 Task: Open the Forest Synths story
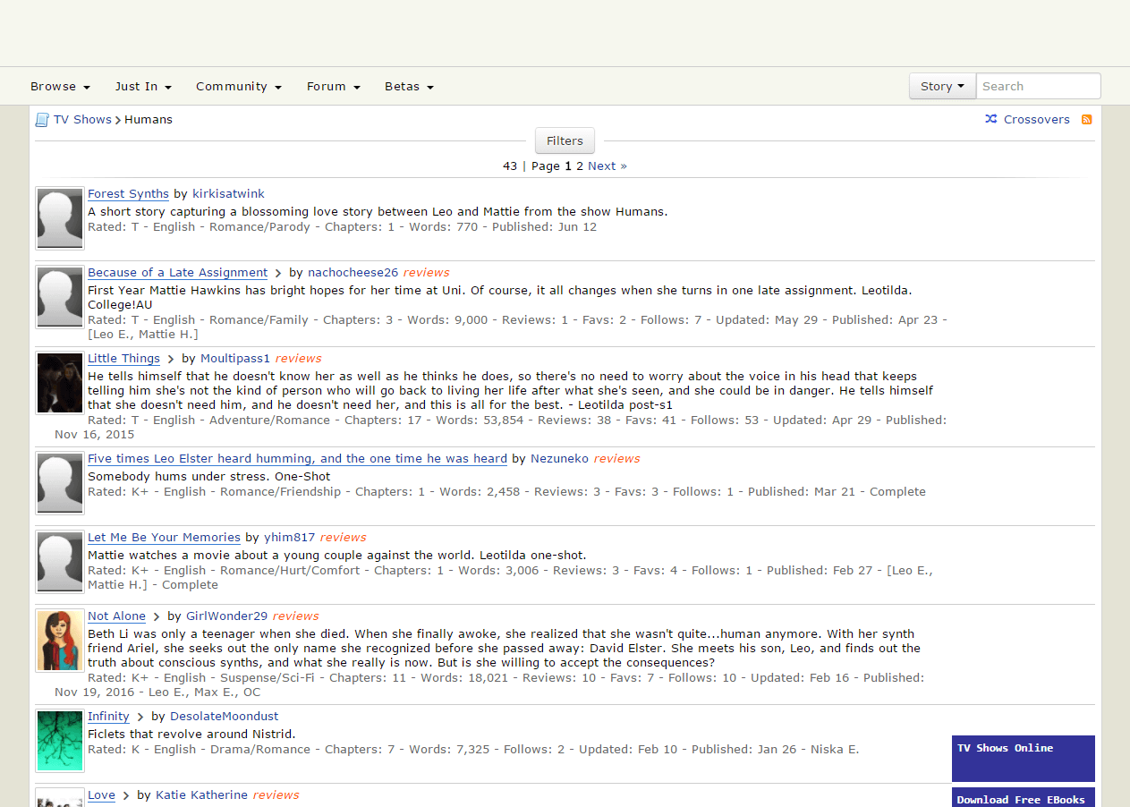pos(128,194)
